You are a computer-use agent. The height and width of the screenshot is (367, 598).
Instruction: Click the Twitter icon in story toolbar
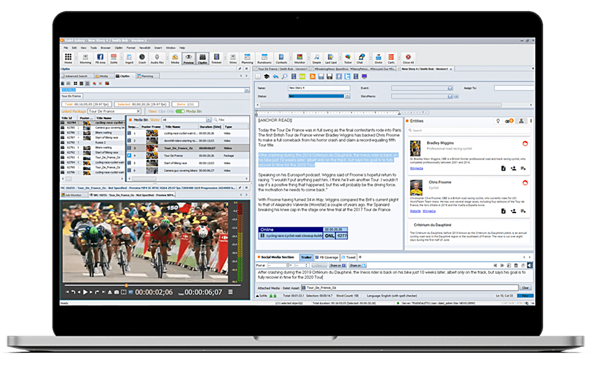348,76
